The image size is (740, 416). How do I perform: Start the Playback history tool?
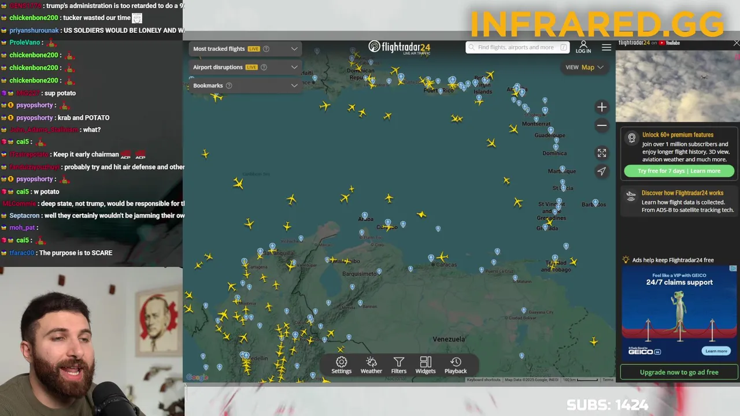(456, 365)
